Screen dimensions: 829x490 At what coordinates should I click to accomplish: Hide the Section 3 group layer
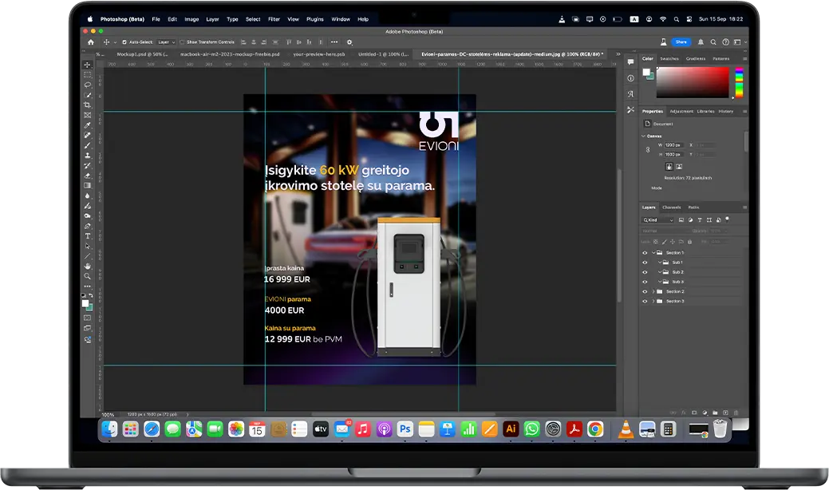(645, 302)
